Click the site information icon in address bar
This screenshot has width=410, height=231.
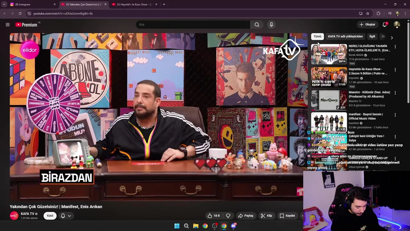(x=29, y=13)
